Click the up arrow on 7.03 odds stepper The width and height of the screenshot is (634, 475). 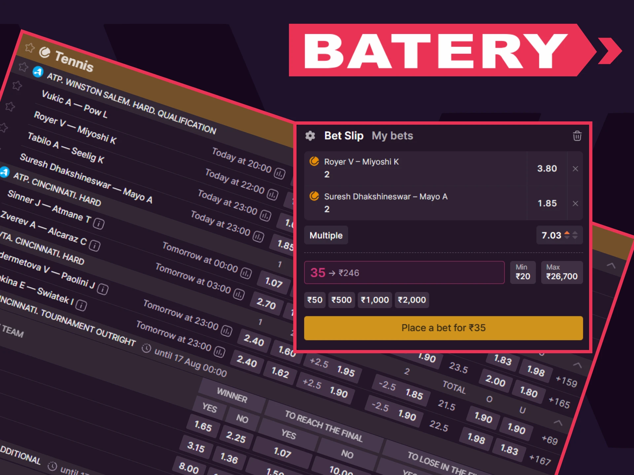click(567, 233)
